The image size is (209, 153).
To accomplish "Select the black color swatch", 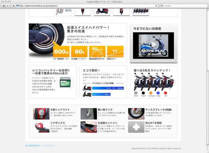I will coord(143,93).
